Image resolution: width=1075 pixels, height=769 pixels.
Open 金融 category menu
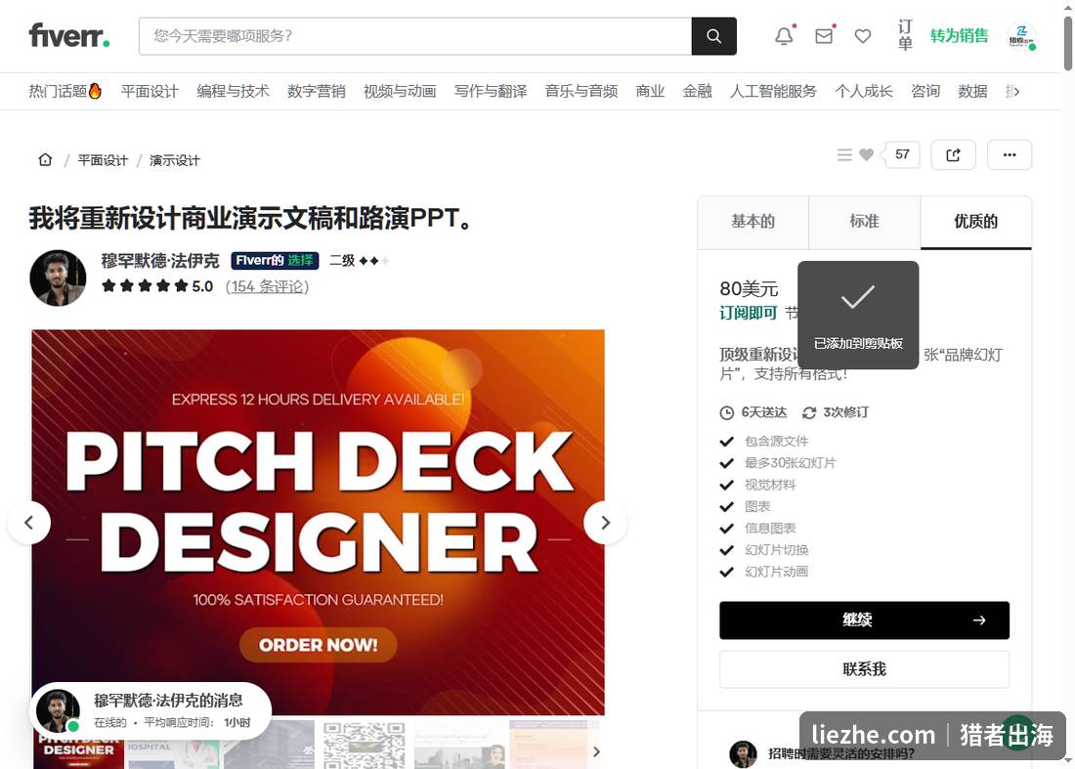697,91
